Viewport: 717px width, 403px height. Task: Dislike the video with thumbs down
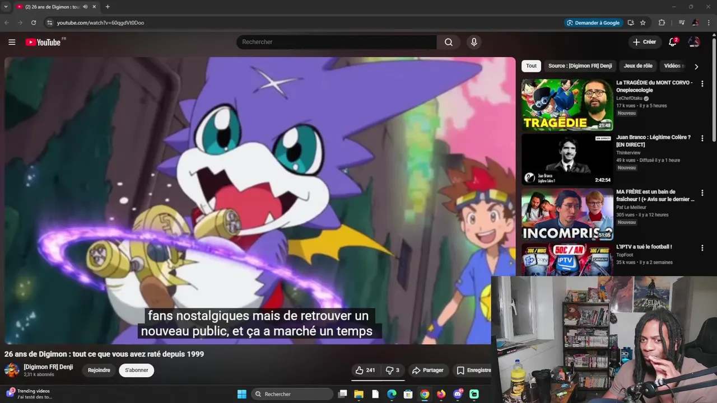[393, 370]
